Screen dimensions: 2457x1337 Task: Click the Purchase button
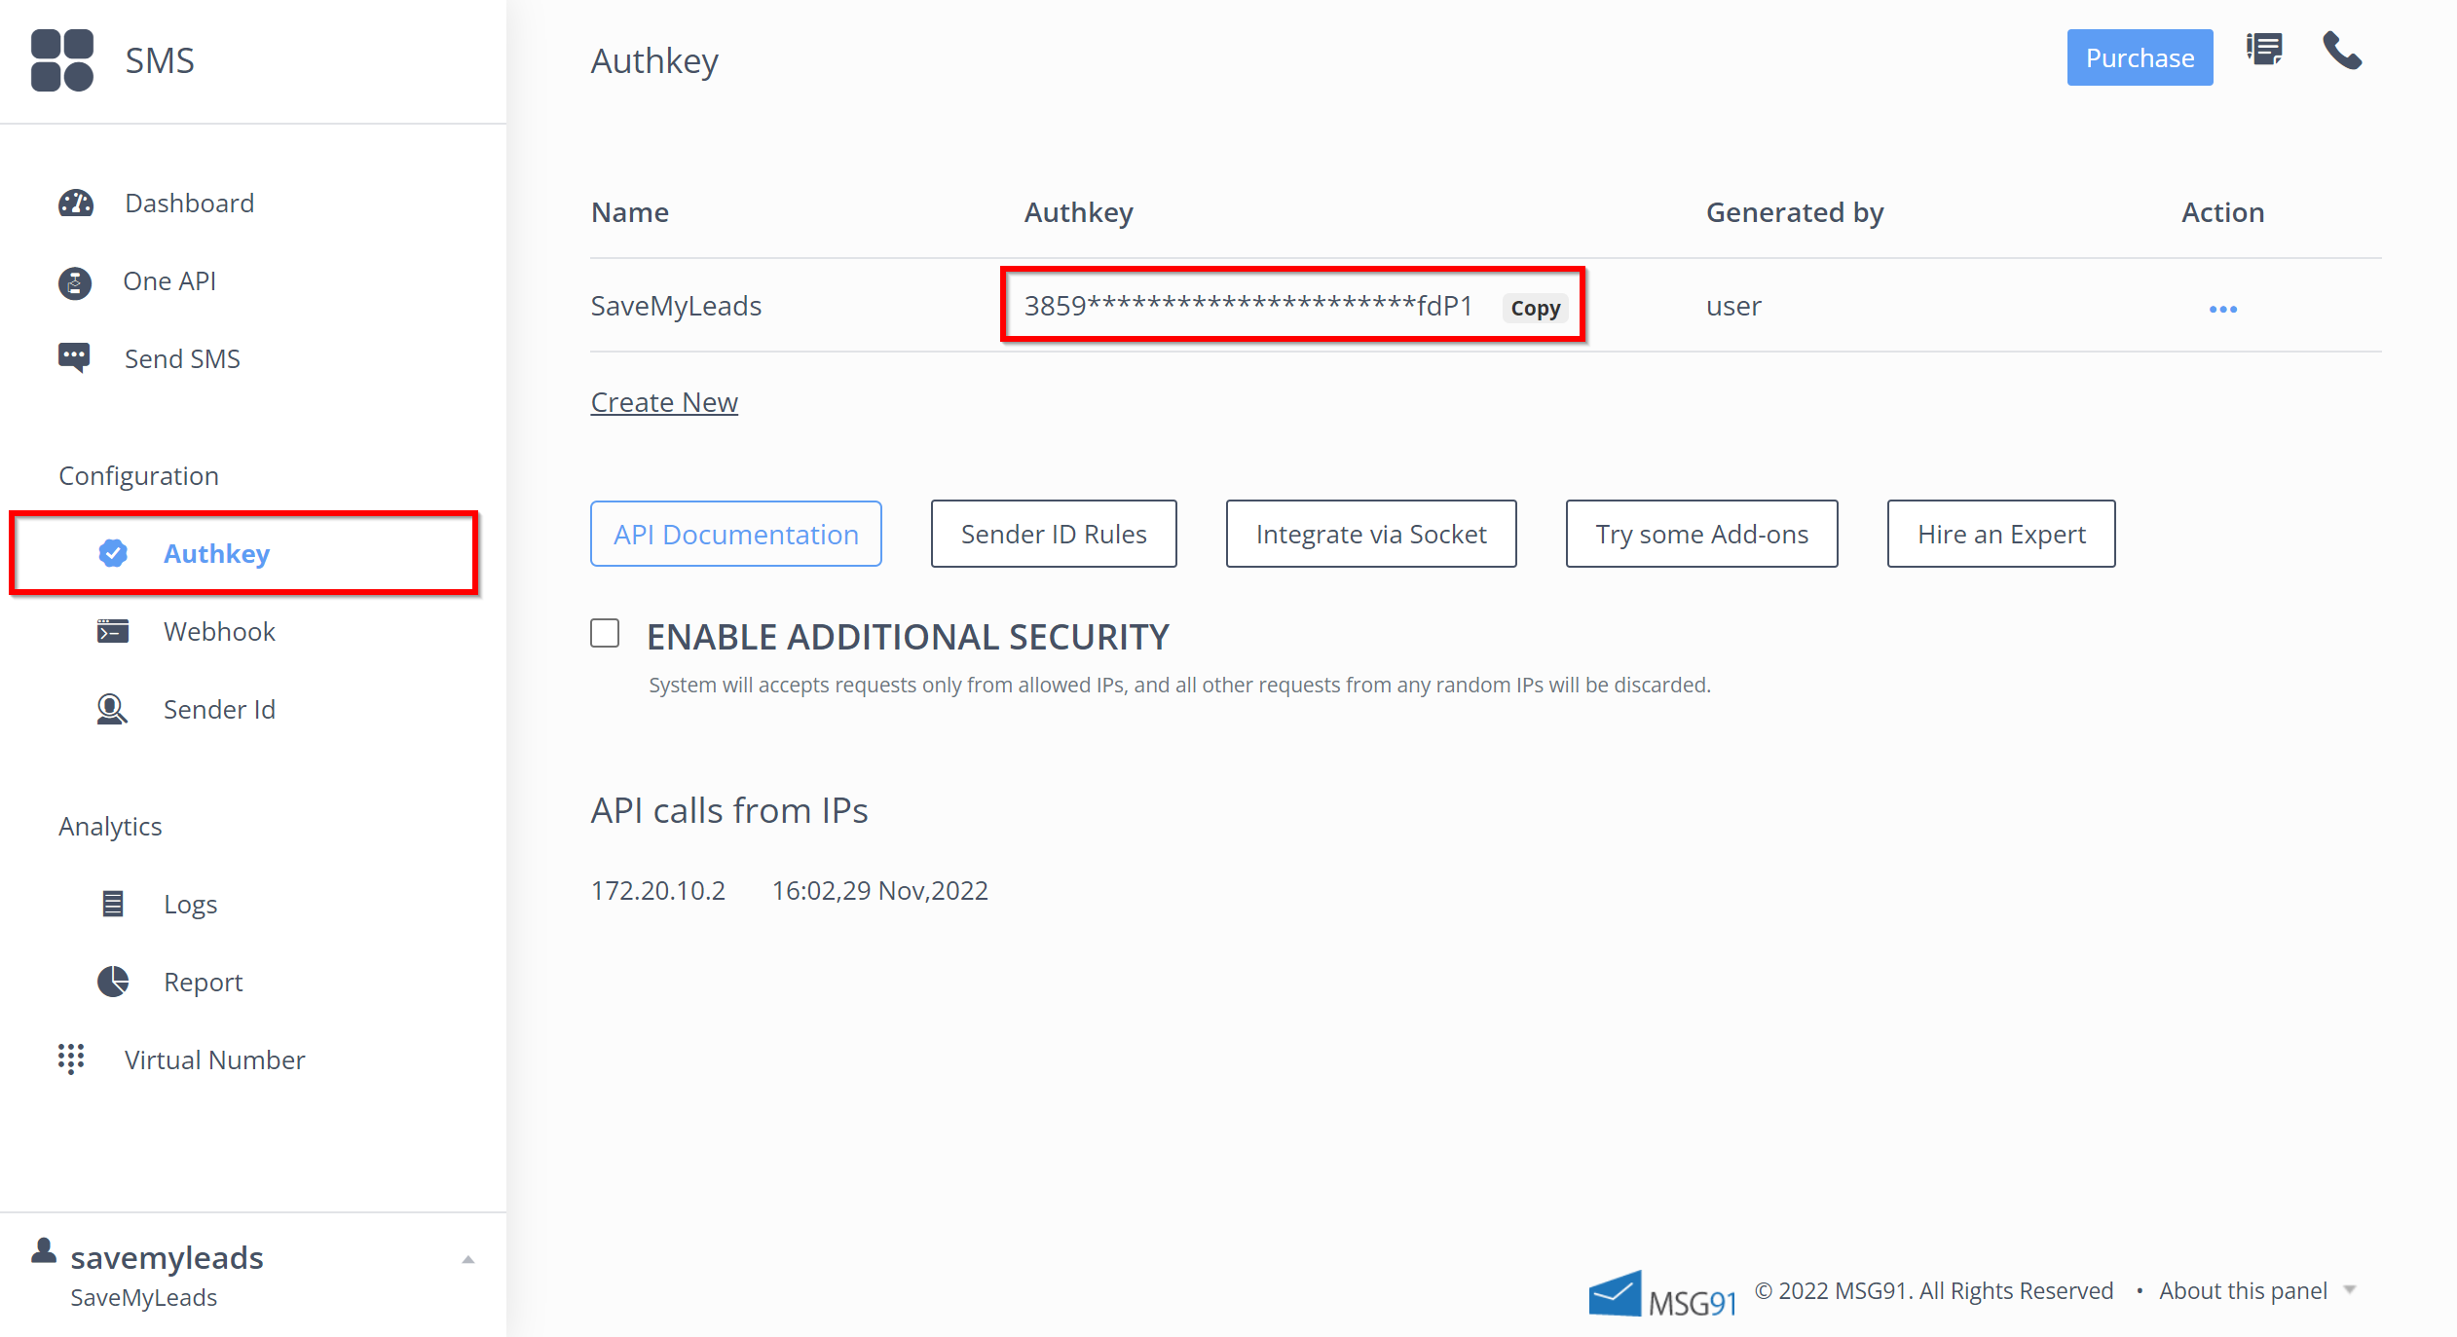pos(2140,57)
